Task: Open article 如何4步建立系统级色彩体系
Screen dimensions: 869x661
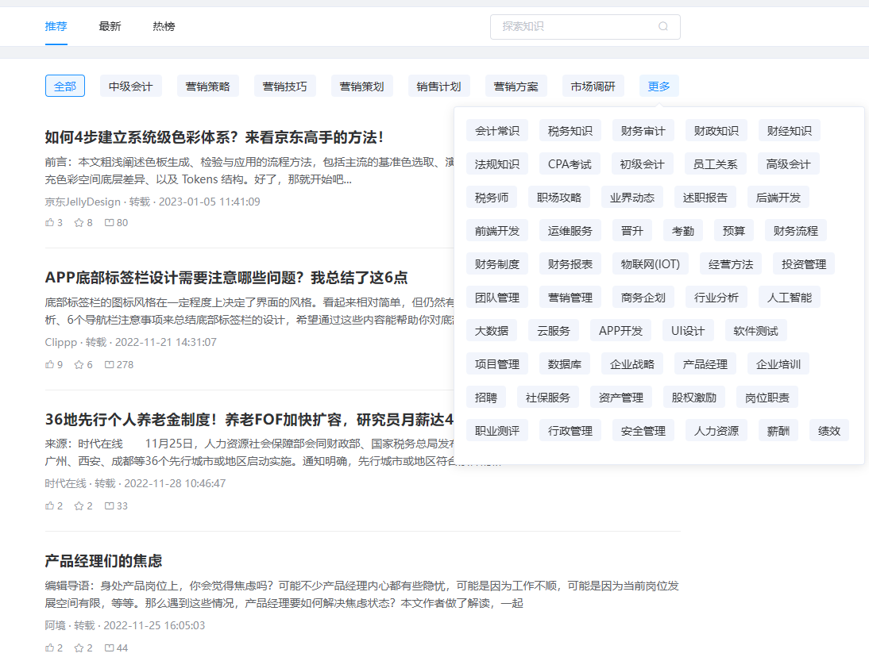Action: [x=214, y=136]
